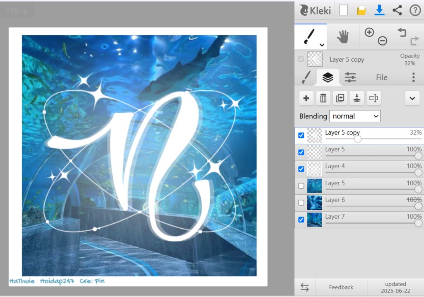Open the Blending mode dropdown
Viewport: 424px width, 297px height.
[355, 116]
